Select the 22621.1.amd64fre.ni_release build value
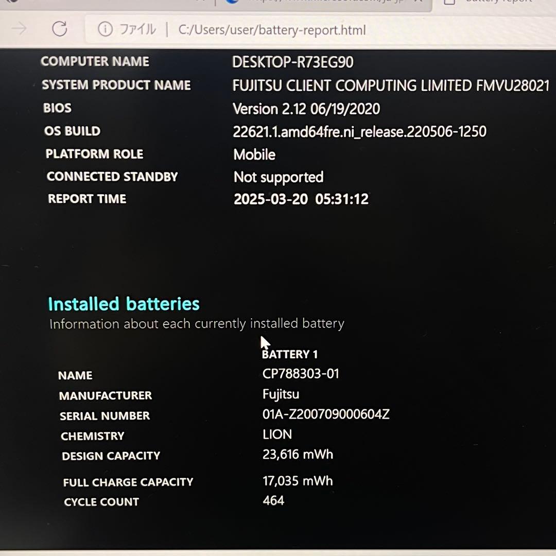 [359, 132]
